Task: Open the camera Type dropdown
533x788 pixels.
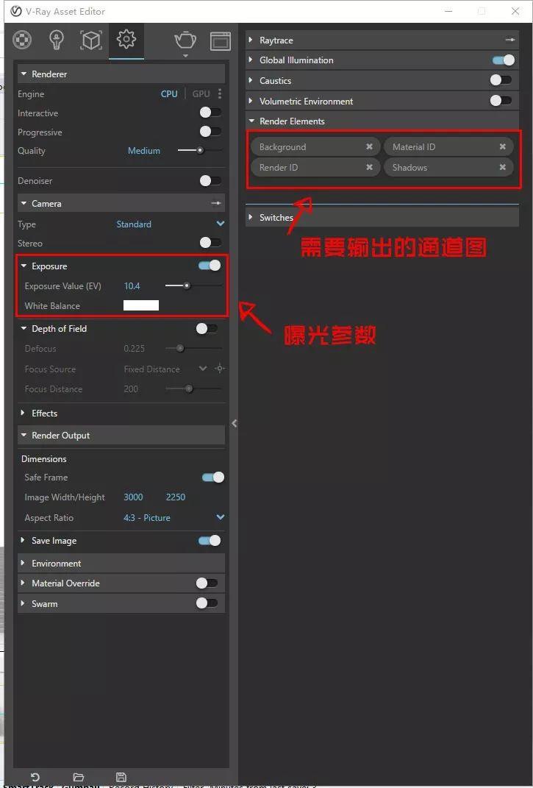Action: (220, 224)
